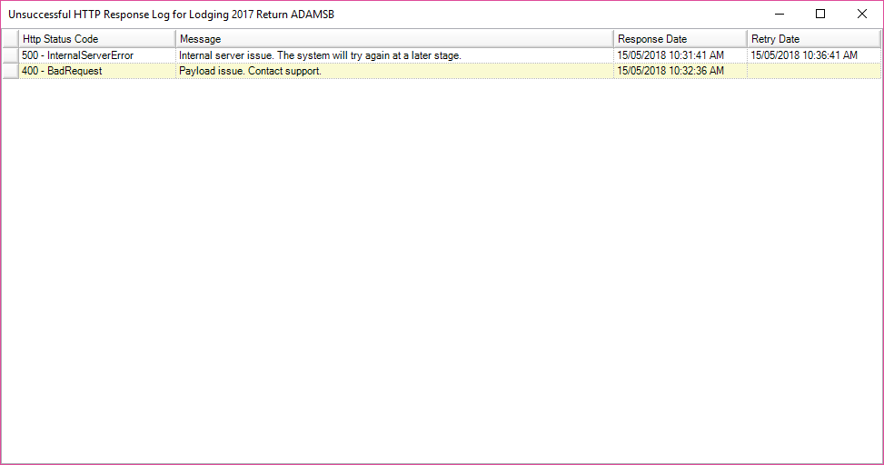The width and height of the screenshot is (884, 465).
Task: Select the row header of the 400 BadRequest row
Action: [x=10, y=71]
